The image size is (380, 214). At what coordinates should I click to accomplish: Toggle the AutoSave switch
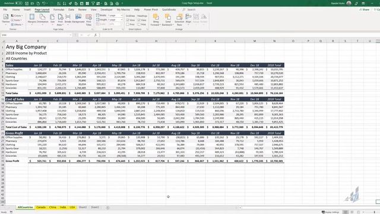(19, 3)
